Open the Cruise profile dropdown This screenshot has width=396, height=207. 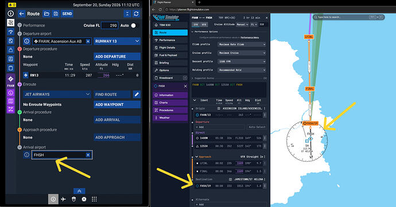pos(242,53)
